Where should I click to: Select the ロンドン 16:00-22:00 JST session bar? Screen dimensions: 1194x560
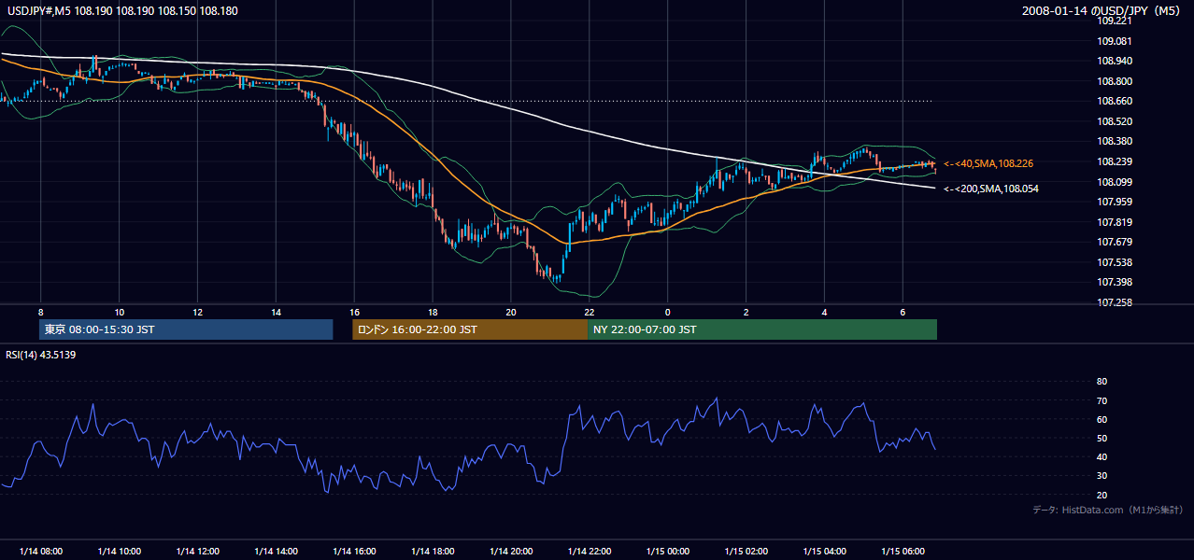tap(470, 329)
